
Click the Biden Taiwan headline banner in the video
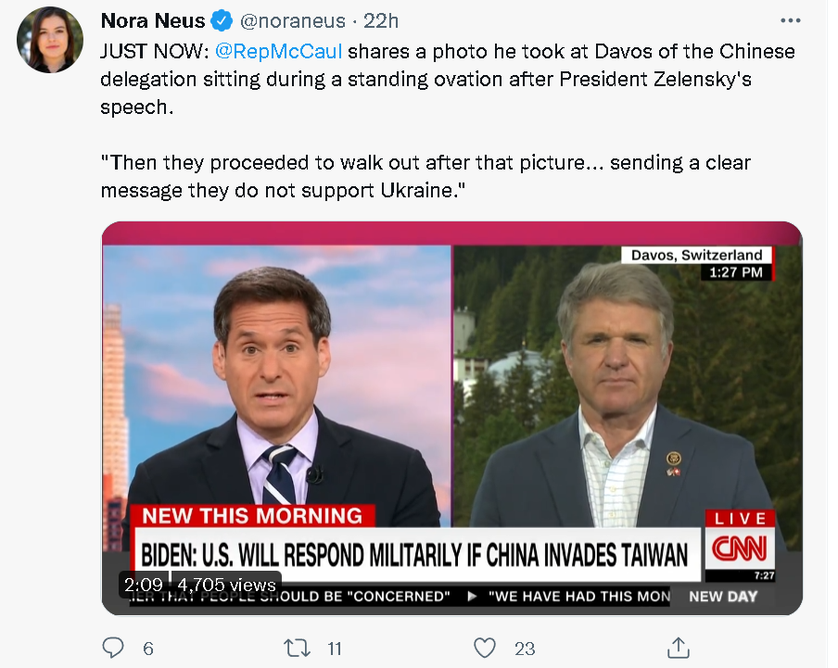click(x=415, y=554)
